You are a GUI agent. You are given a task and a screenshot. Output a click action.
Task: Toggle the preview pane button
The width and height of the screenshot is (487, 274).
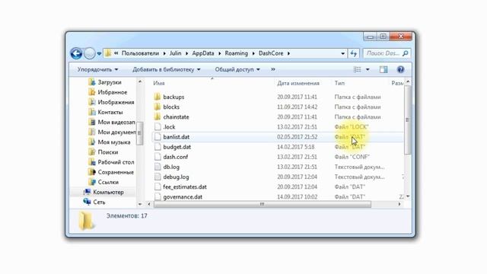384,69
